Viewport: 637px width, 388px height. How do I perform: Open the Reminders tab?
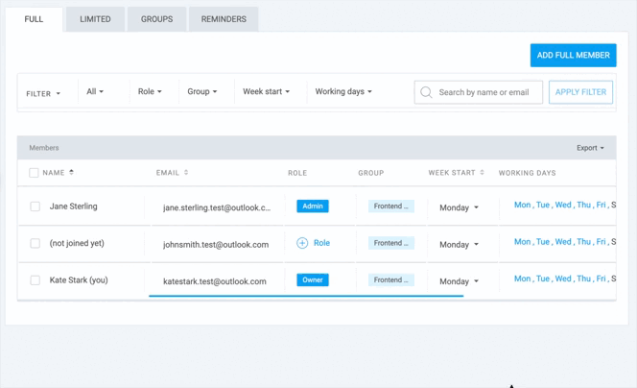pos(224,19)
